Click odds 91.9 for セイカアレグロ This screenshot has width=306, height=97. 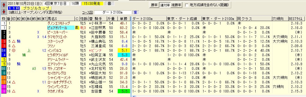coord(124,73)
